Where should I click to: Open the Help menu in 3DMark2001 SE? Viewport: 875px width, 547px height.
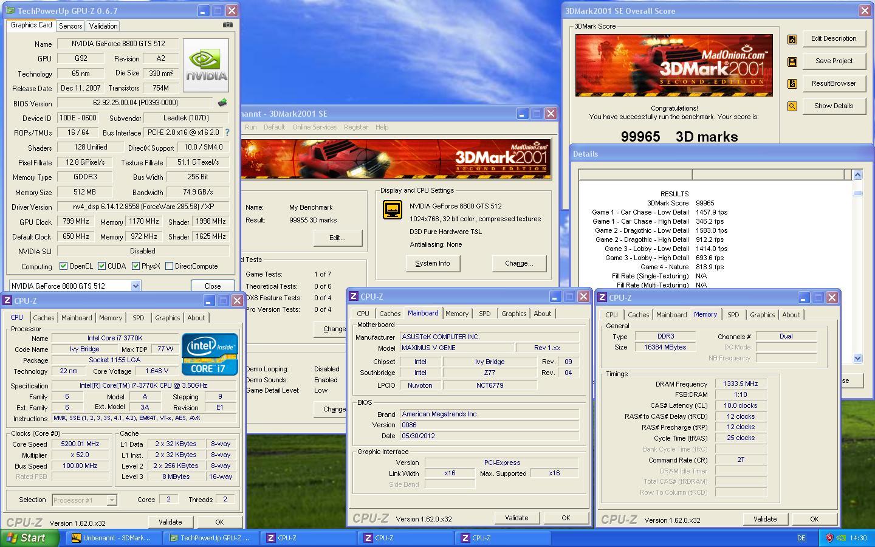[382, 127]
